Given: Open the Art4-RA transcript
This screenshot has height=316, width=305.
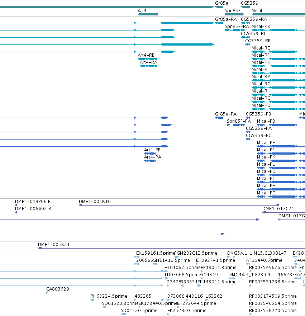Looking at the screenshot, I should click(x=149, y=66).
